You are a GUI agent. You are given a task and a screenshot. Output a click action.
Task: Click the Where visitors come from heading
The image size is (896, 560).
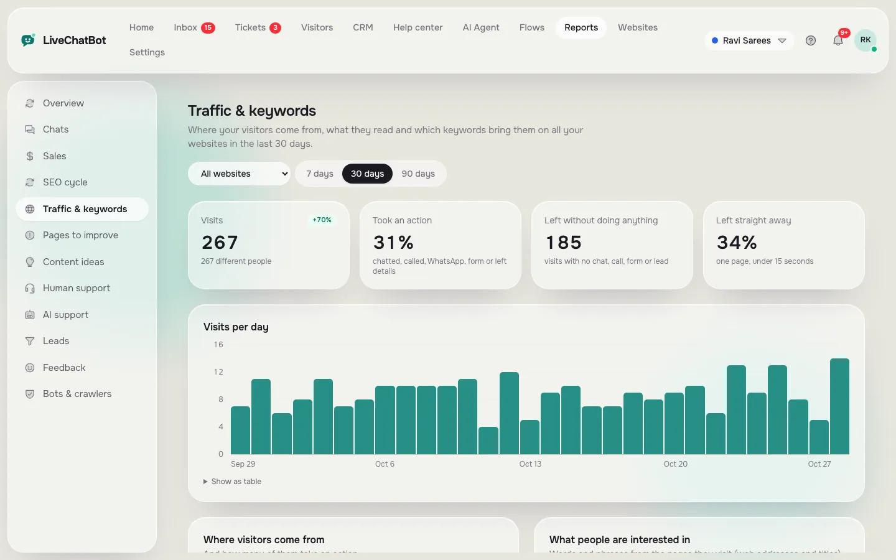coord(264,539)
